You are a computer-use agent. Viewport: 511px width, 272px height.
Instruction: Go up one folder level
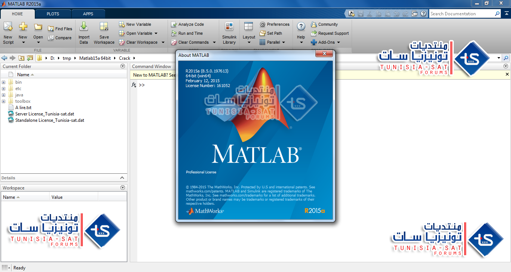tap(21, 58)
